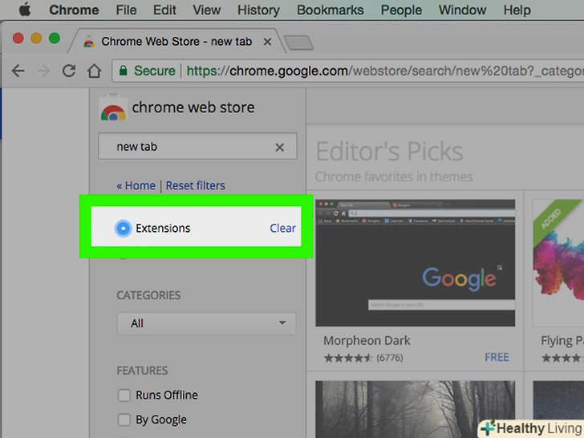The image size is (584, 438).
Task: Select the Chrome Web Store tab
Action: tap(176, 42)
